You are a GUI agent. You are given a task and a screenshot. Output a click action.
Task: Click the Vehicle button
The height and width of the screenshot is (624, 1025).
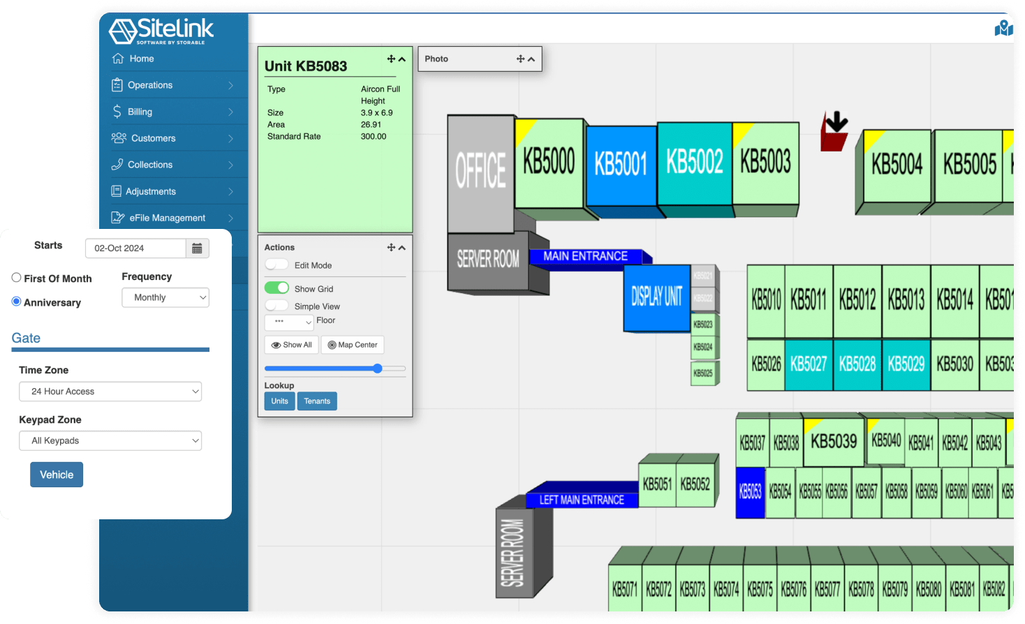click(x=56, y=474)
